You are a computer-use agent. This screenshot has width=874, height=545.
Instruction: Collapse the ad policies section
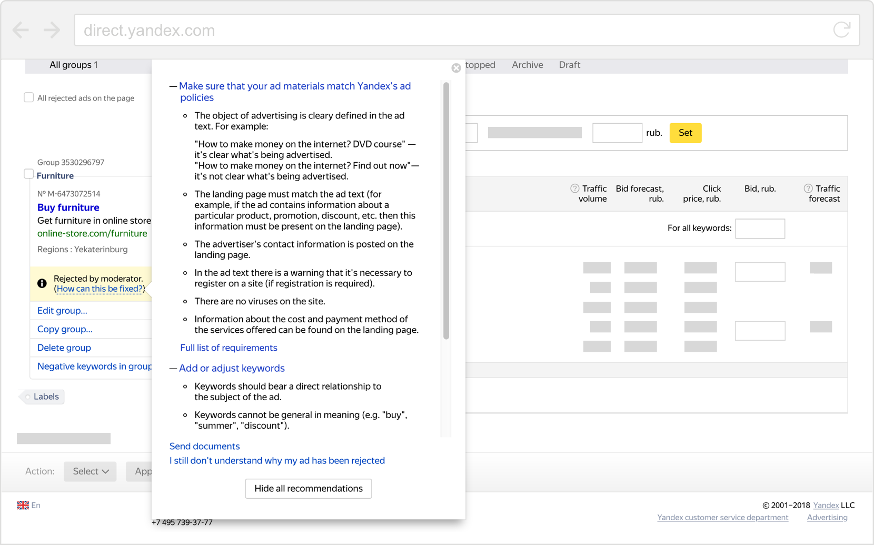click(x=173, y=86)
